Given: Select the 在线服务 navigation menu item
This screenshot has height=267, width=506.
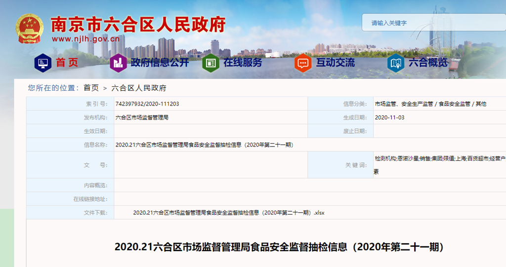Looking at the screenshot, I should pos(243,63).
